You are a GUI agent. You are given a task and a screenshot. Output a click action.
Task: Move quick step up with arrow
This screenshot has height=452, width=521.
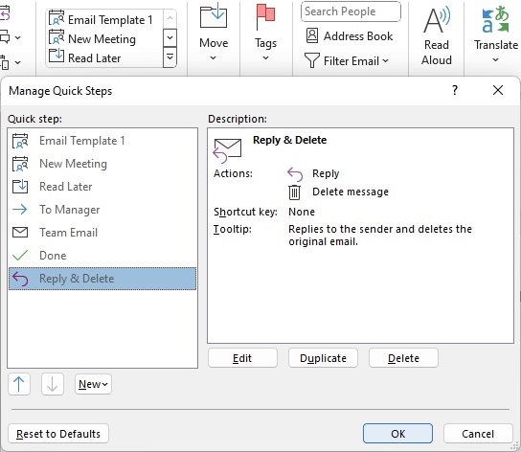click(19, 384)
